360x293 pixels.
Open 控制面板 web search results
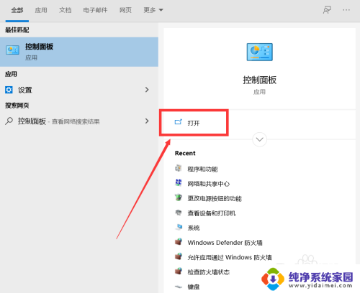(79, 121)
